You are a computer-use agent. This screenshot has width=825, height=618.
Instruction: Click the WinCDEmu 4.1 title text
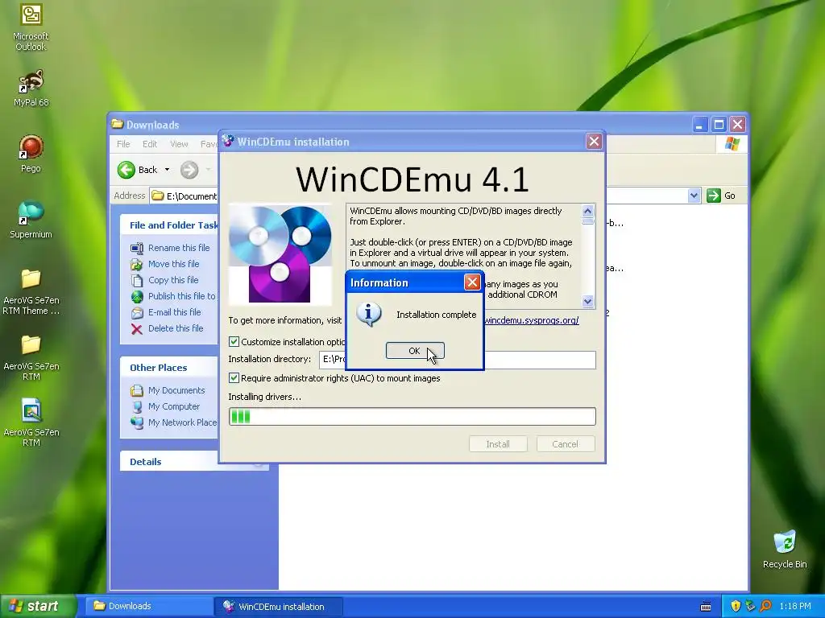412,179
